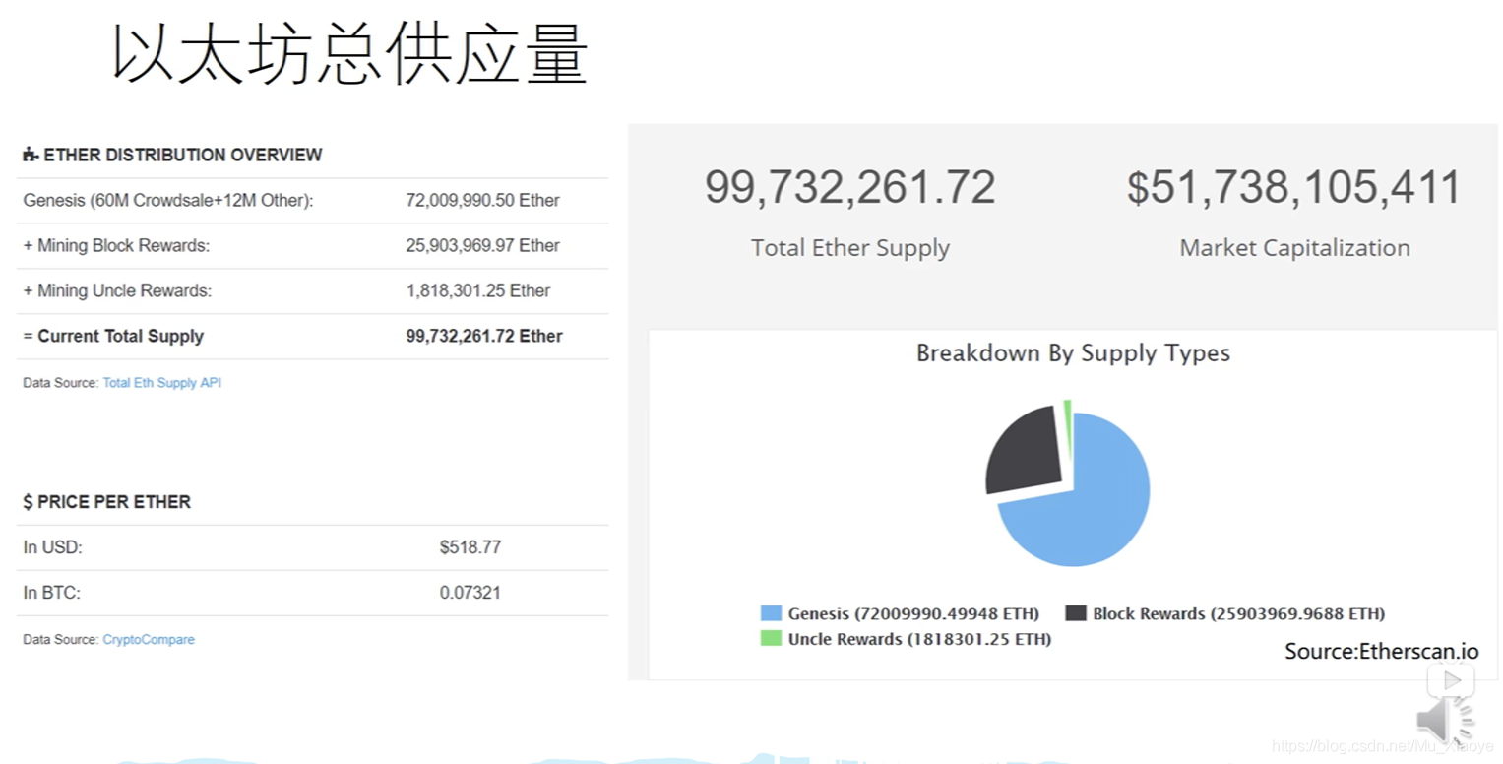1503x764 pixels.
Task: Click the Breakdown By Supply Types title
Action: pyautogui.click(x=1073, y=353)
